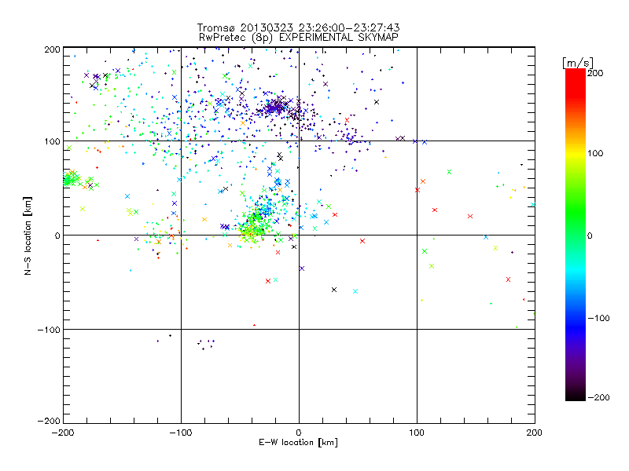This screenshot has height=471, width=629.
Task: Click the colorbar tick label '200'
Action: click(595, 73)
